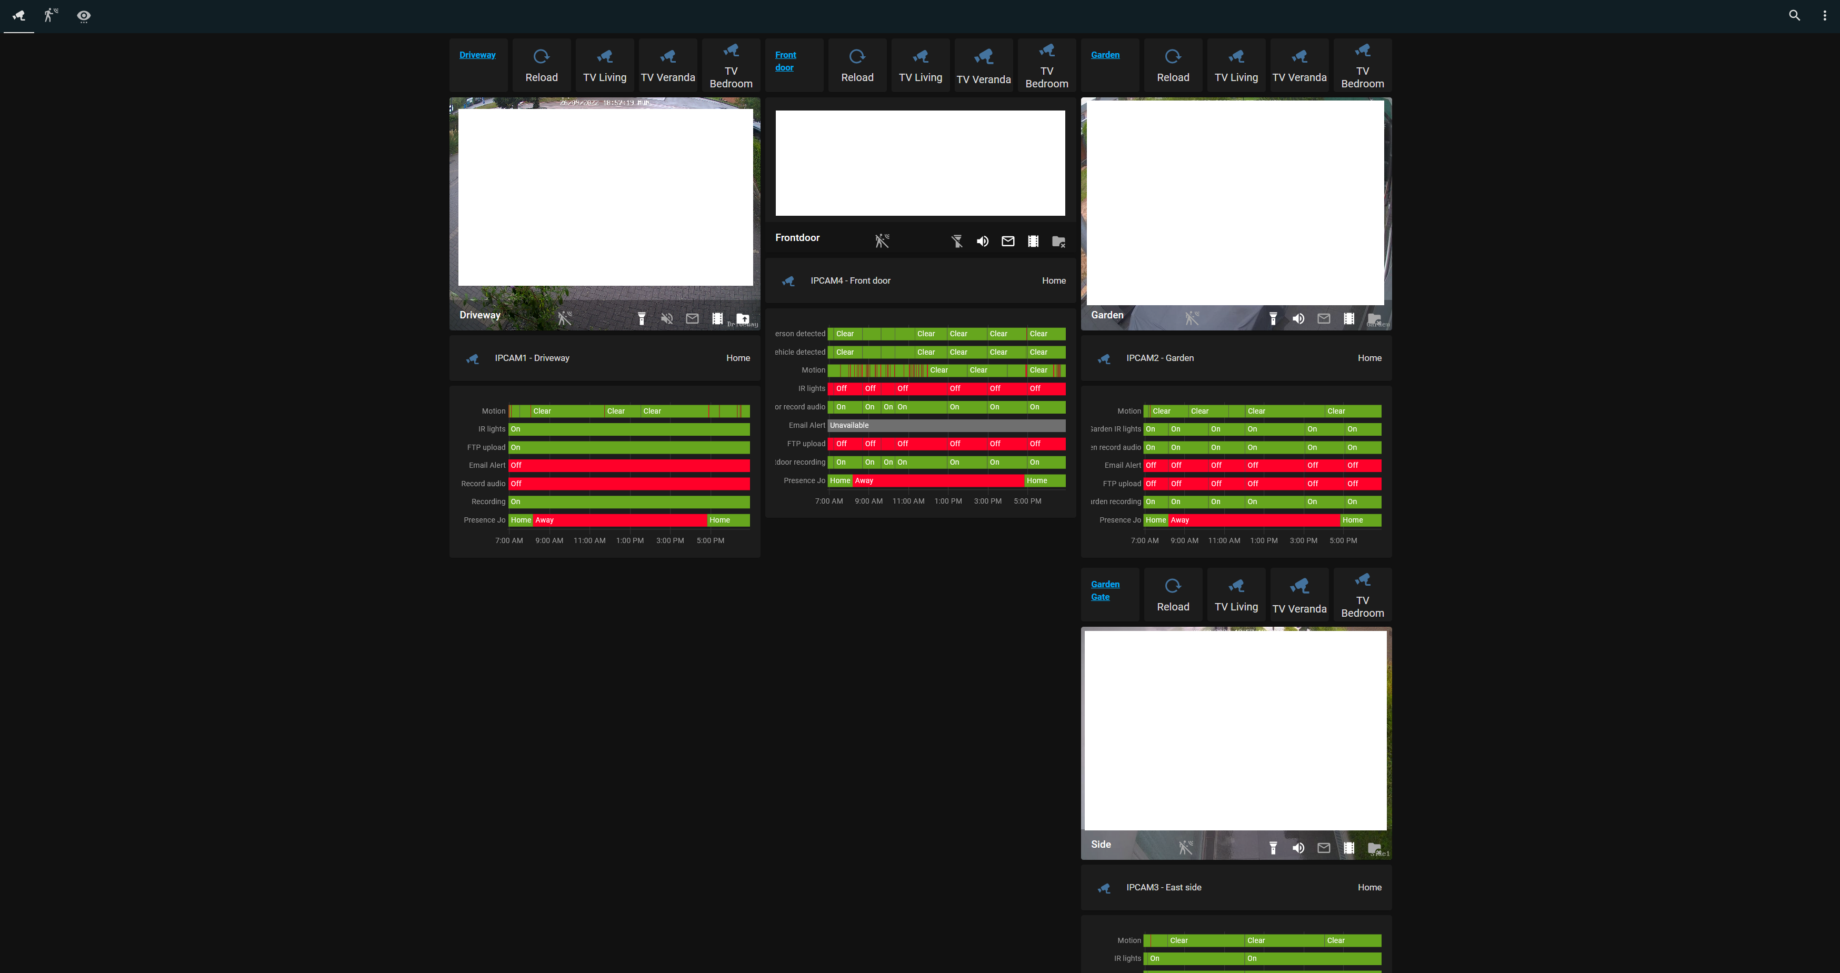Toggle the speaker audio on the Garden camera
This screenshot has width=1840, height=973.
point(1298,318)
